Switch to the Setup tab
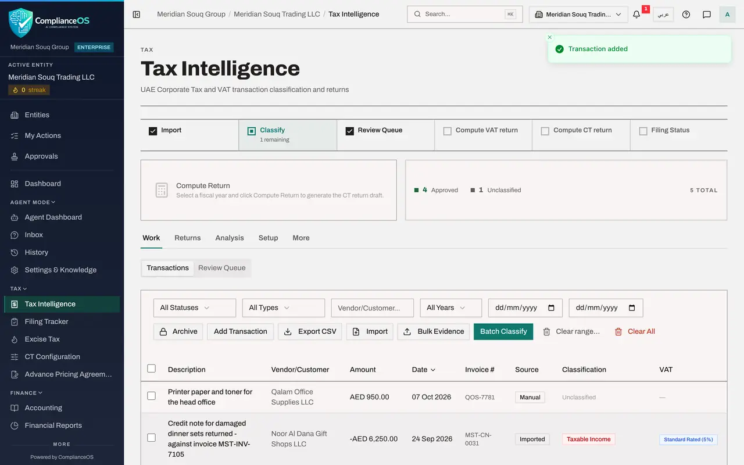This screenshot has width=744, height=465. point(269,238)
